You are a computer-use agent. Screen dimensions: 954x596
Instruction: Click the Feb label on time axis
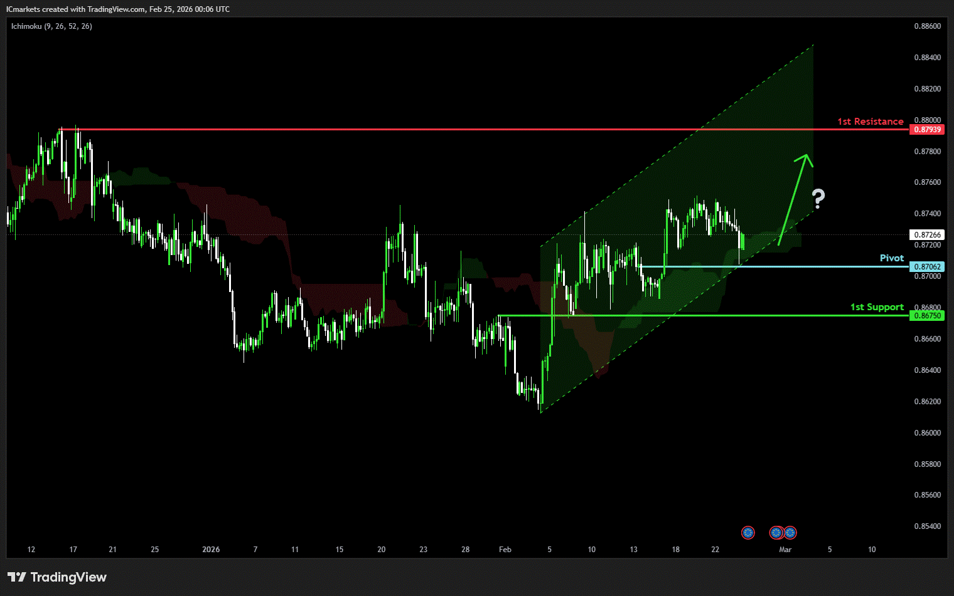(x=505, y=550)
